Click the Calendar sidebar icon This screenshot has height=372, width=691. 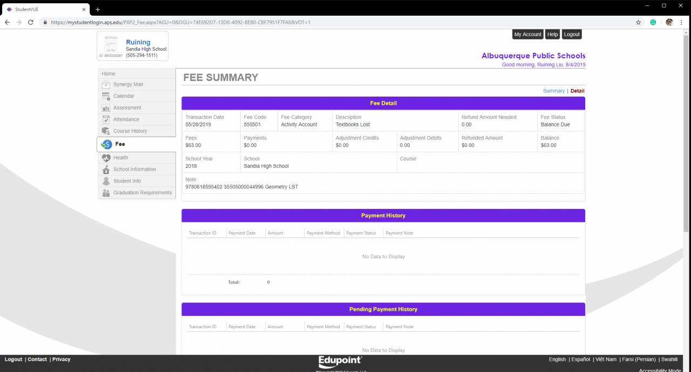pyautogui.click(x=106, y=96)
